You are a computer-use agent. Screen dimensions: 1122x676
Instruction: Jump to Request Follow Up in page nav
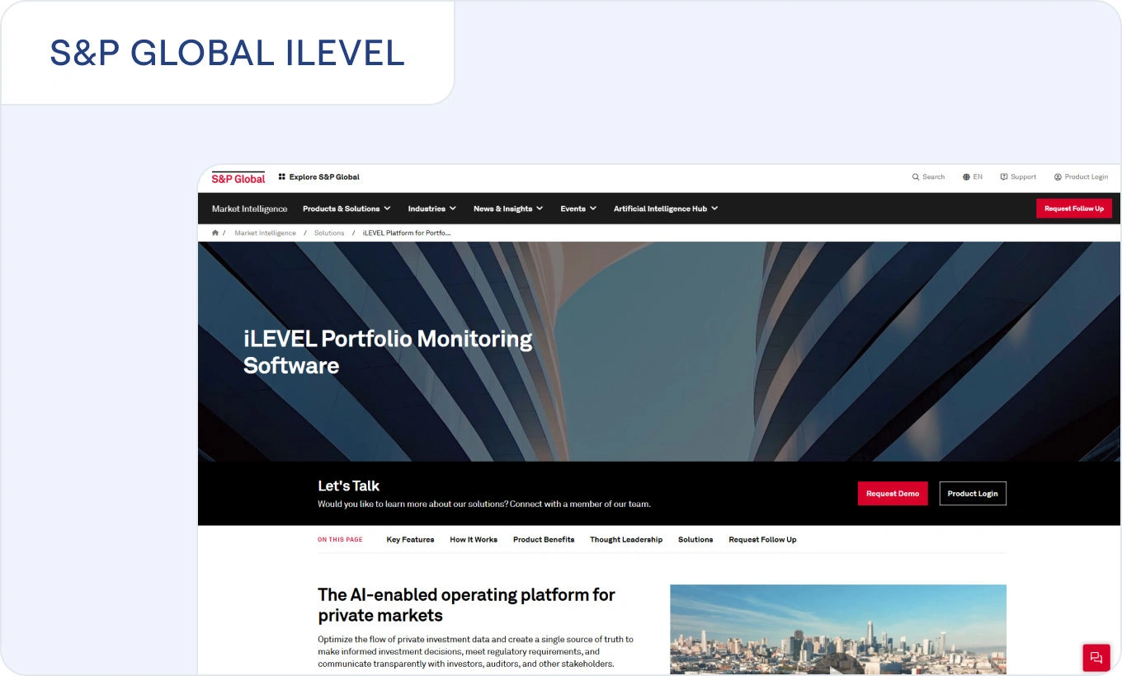coord(762,539)
